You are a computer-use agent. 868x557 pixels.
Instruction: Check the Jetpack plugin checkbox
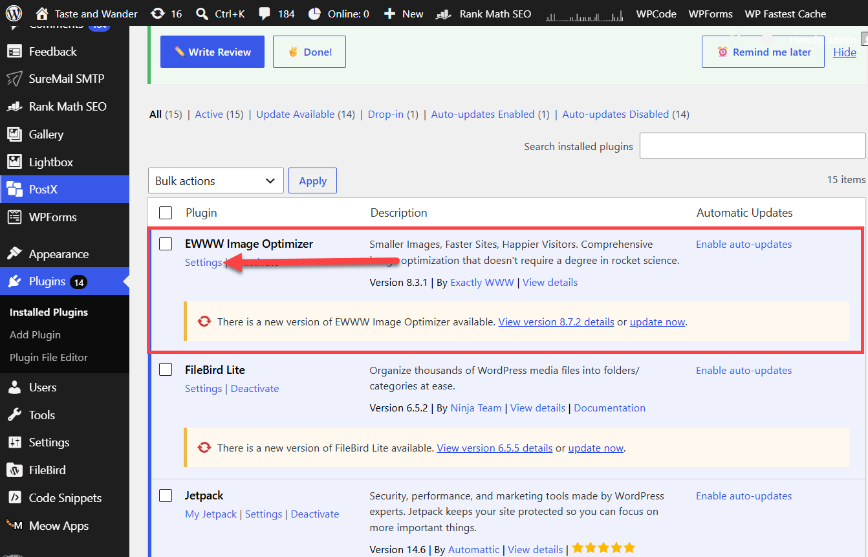tap(166, 496)
